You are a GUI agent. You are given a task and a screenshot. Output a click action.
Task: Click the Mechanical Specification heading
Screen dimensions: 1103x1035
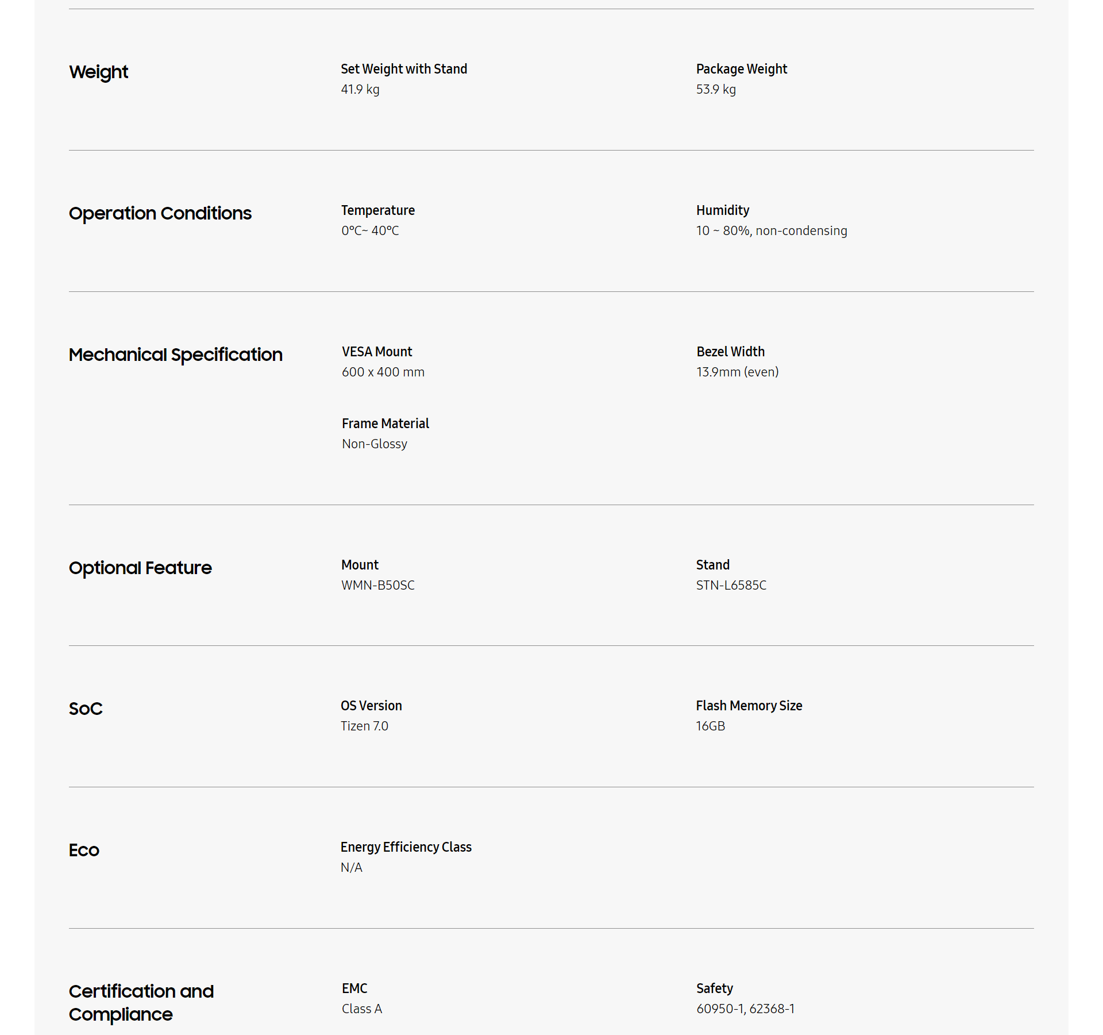click(x=176, y=355)
